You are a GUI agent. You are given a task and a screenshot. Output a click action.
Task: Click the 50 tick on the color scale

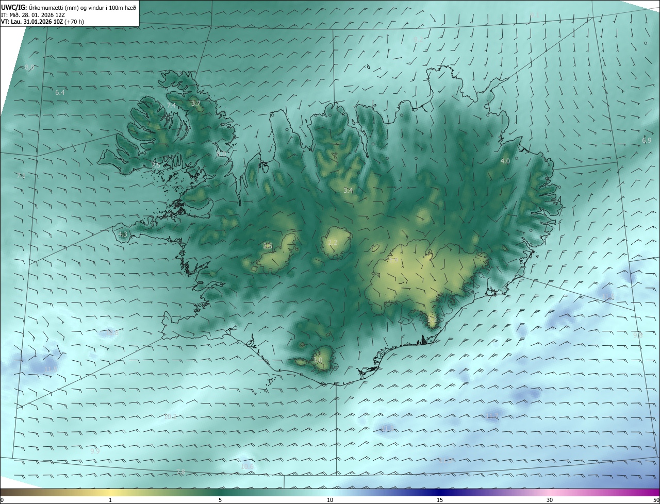(x=656, y=500)
